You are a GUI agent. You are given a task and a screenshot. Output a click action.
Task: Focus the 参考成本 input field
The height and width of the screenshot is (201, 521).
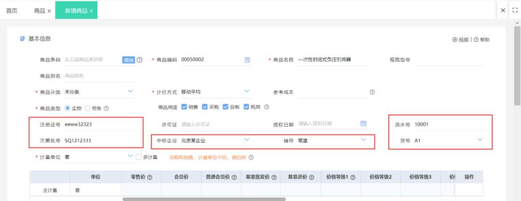(333, 92)
